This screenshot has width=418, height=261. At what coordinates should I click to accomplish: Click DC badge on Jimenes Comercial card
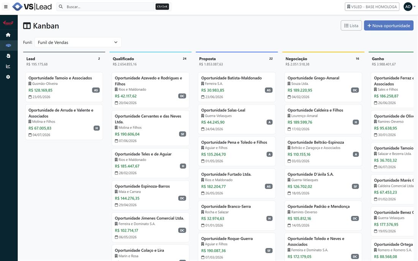[182, 230]
